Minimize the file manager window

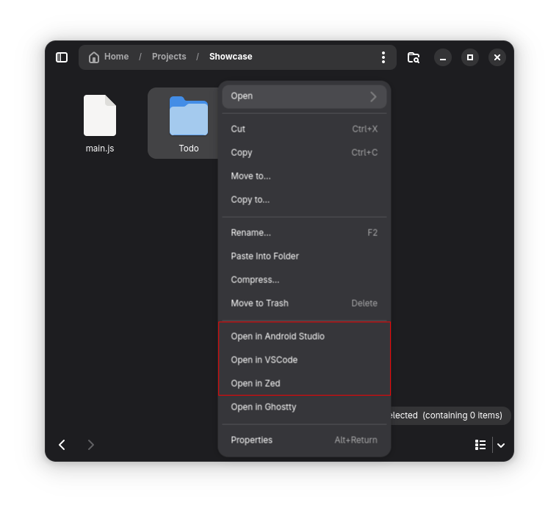coord(443,57)
